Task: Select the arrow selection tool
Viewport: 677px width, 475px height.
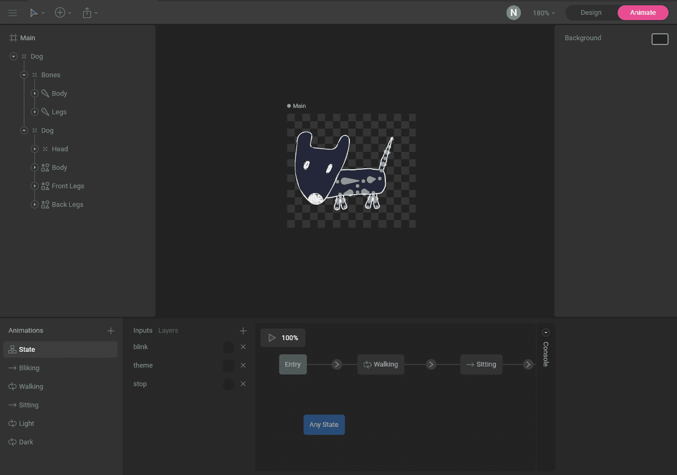Action: (34, 13)
